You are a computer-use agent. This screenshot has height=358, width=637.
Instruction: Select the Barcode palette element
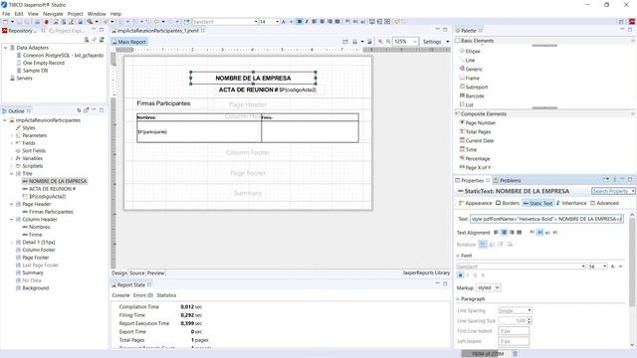472,95
